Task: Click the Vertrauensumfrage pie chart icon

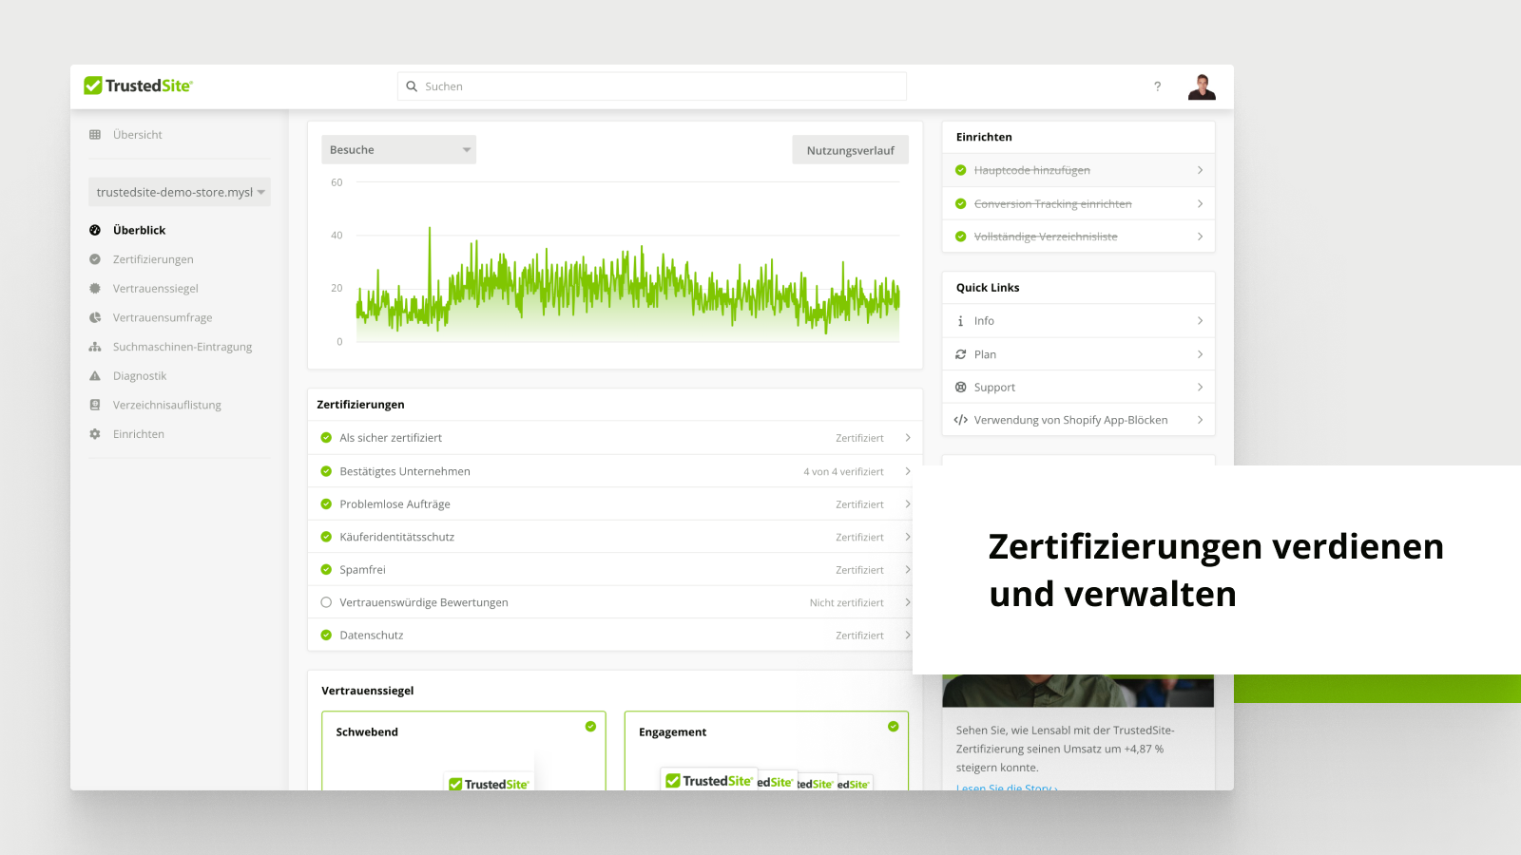Action: pyautogui.click(x=95, y=318)
